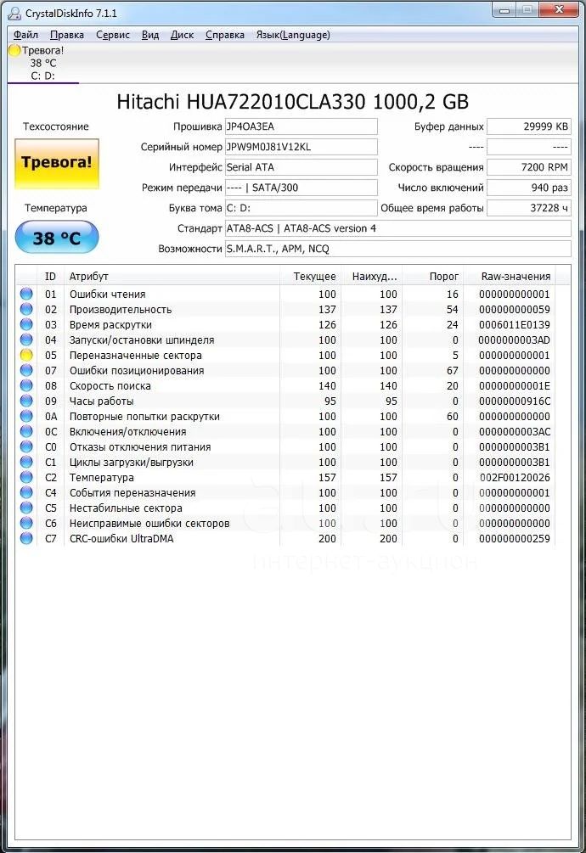Click status circle for 01 Ошибки чтения
This screenshot has width=586, height=853.
(x=26, y=294)
